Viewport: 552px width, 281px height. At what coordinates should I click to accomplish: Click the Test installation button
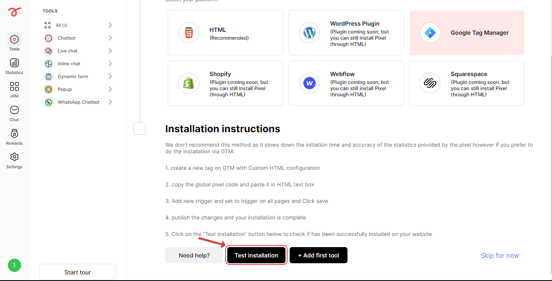click(257, 255)
